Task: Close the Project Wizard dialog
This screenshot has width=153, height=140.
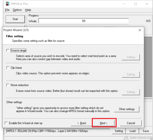Action: click(140, 30)
